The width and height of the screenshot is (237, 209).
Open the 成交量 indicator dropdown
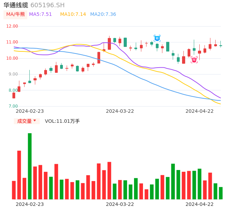[x=27, y=121]
